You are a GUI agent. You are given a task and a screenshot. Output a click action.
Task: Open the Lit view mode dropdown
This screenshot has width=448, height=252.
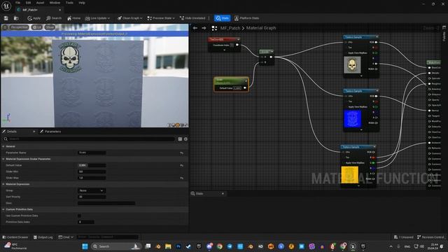(37, 27)
